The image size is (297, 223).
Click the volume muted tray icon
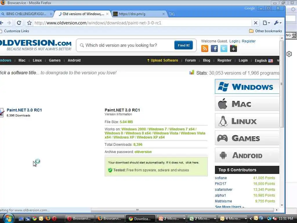275,218
